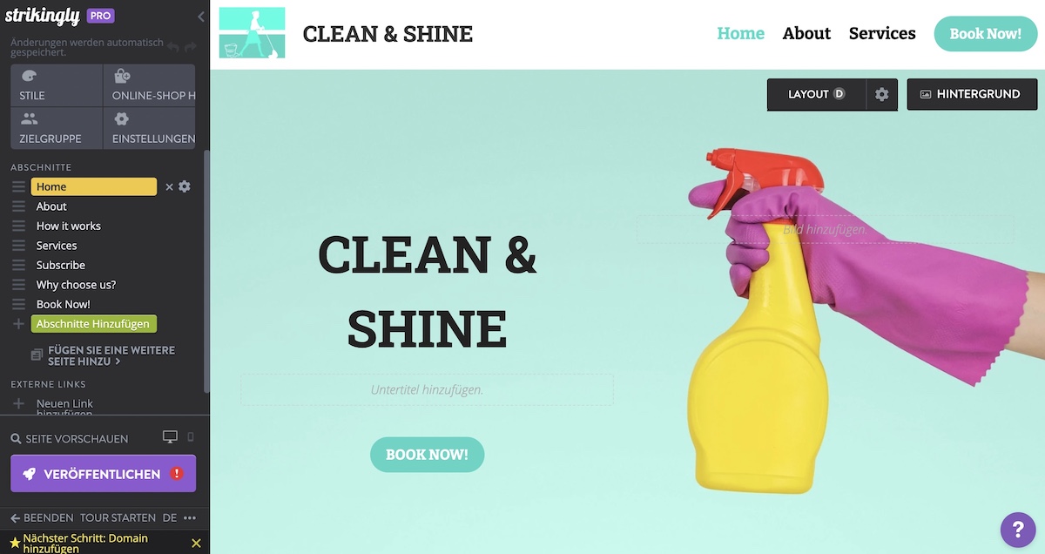1045x554 pixels.
Task: Delete the Home section with the X icon
Action: point(170,186)
